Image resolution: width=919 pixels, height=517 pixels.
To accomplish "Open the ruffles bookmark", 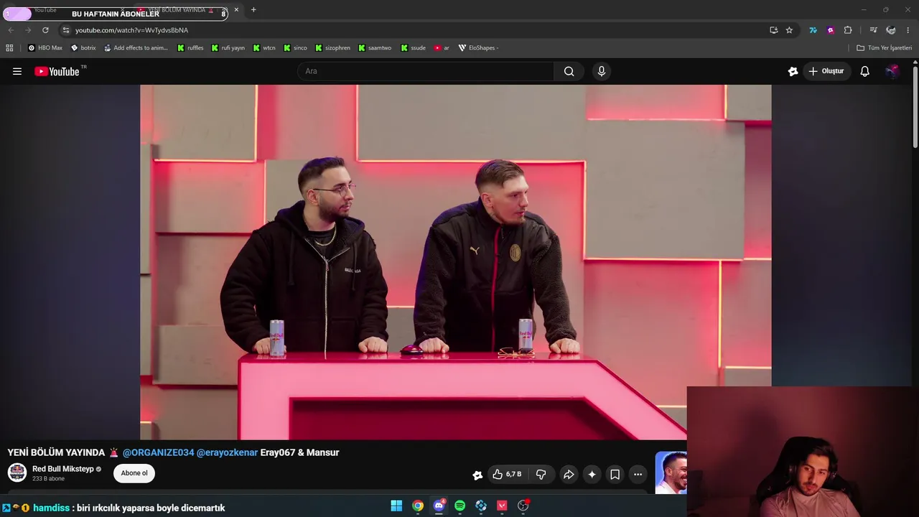I will coord(190,48).
